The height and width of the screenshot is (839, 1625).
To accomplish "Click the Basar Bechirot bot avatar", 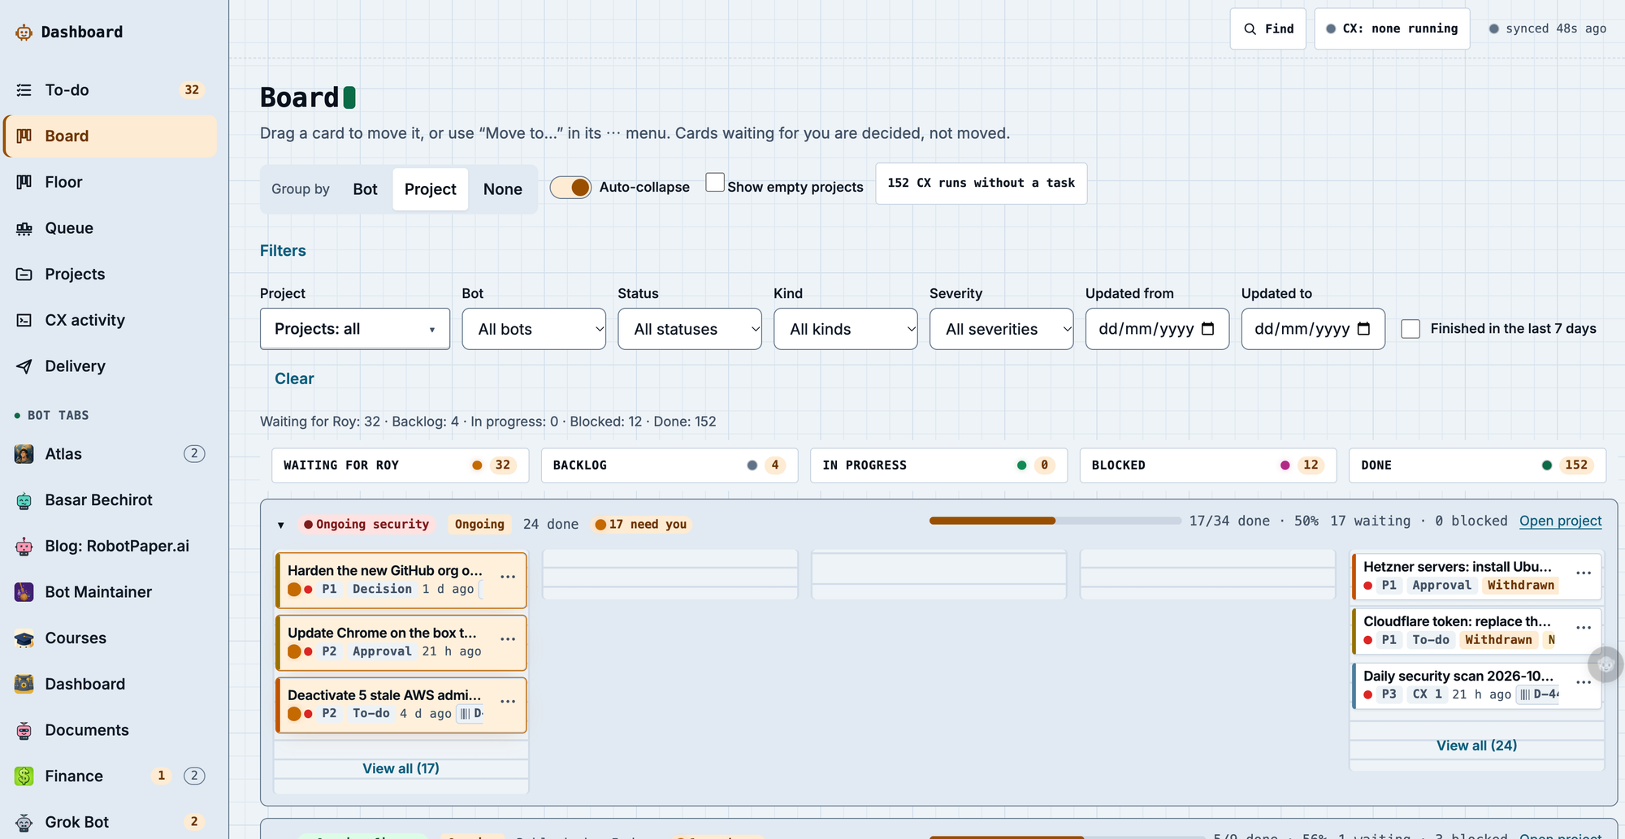I will pyautogui.click(x=24, y=500).
